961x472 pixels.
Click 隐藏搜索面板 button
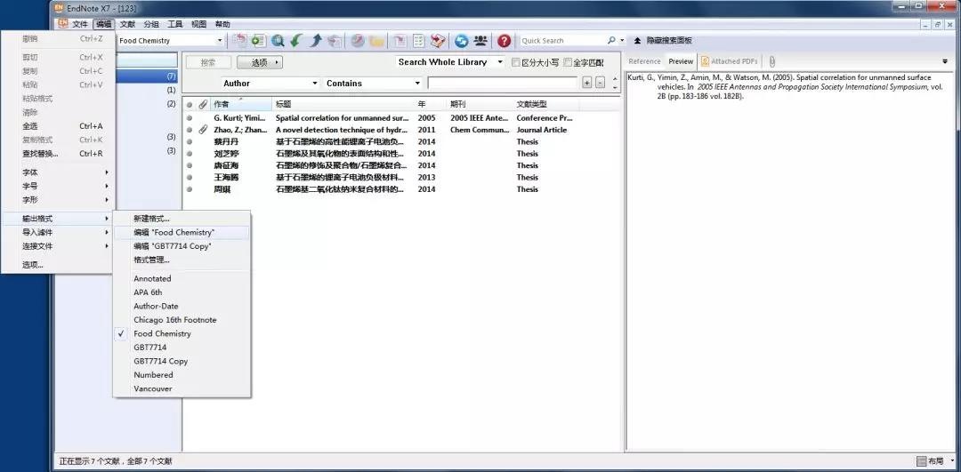663,40
